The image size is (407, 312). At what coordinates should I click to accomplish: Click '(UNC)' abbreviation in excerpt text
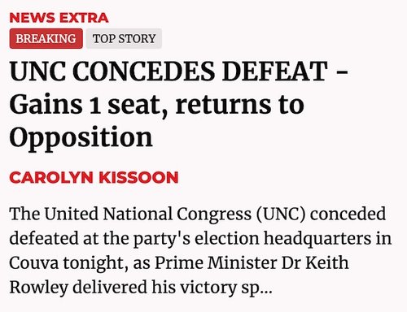[x=281, y=214]
